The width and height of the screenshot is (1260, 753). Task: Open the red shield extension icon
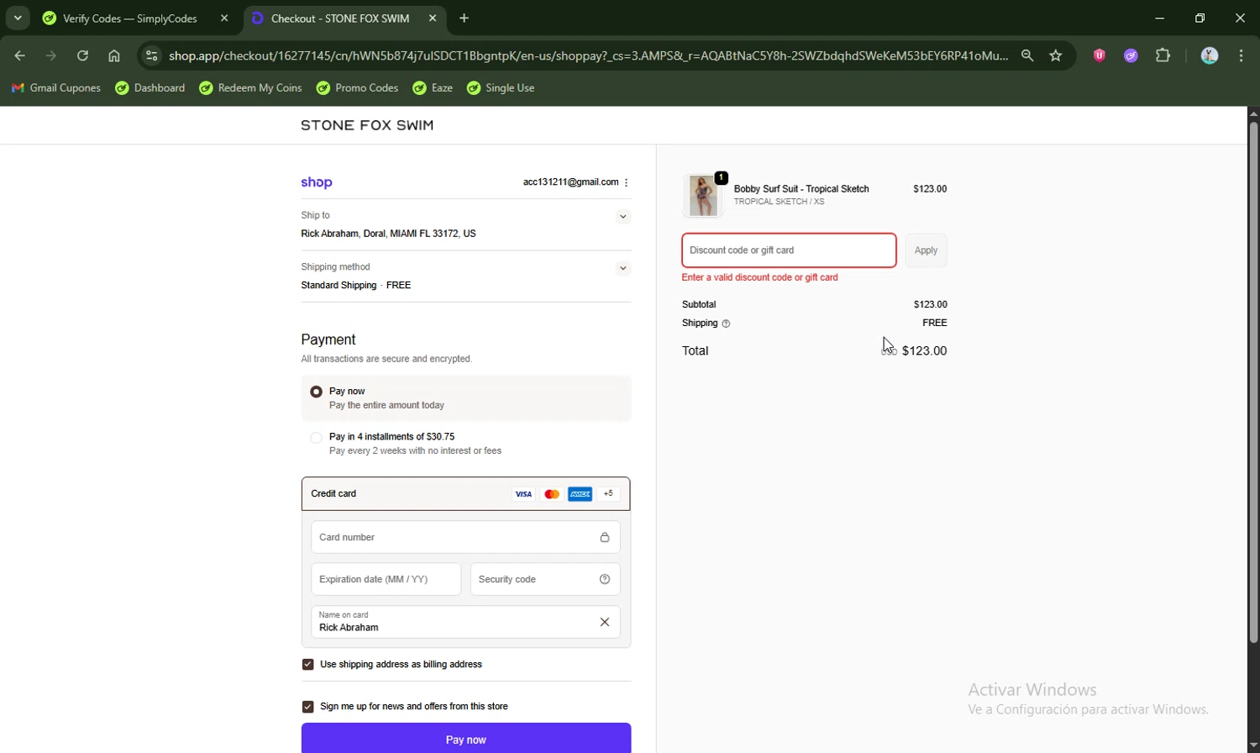(1099, 55)
